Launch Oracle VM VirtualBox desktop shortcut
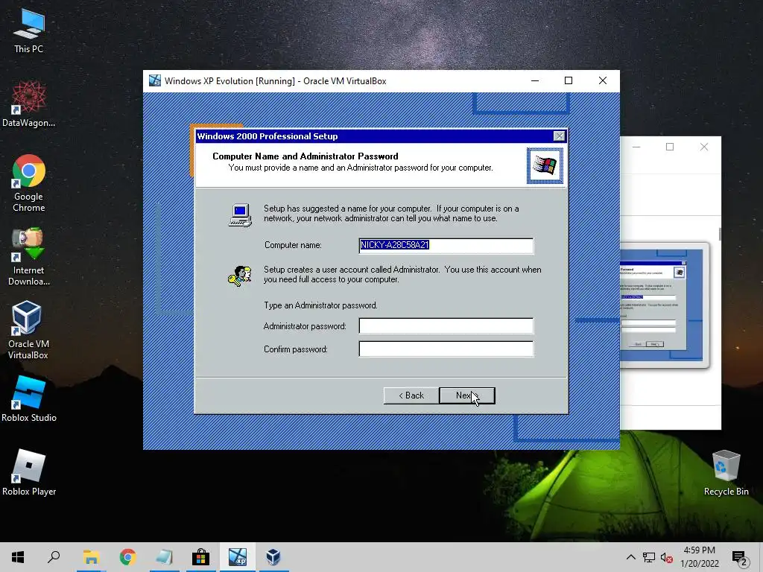Viewport: 763px width, 572px height. click(x=28, y=330)
